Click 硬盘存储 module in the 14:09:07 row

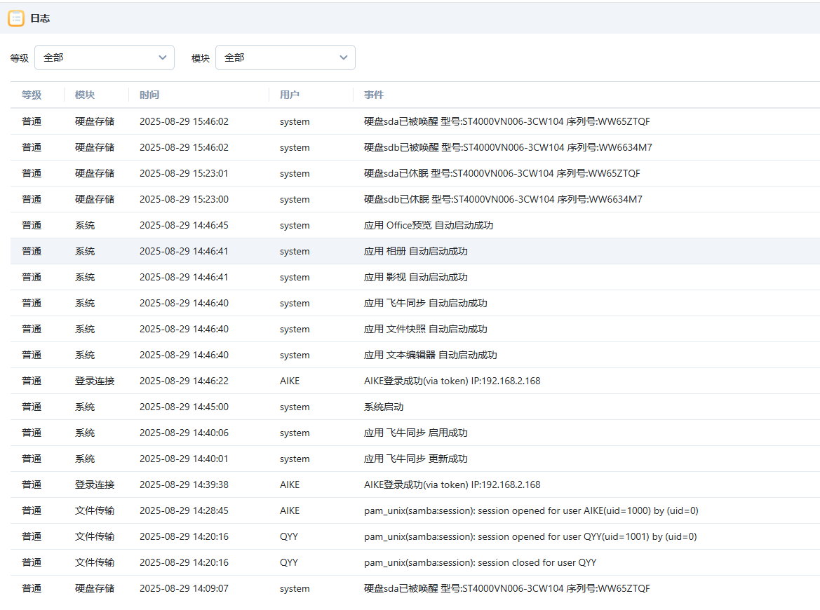pyautogui.click(x=95, y=588)
